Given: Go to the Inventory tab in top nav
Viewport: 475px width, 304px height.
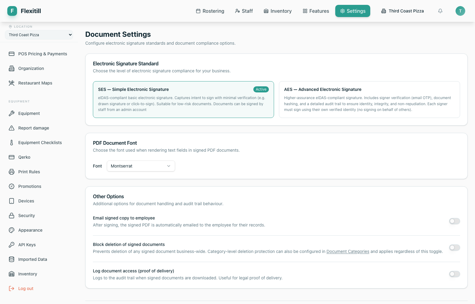Looking at the screenshot, I should click(278, 11).
